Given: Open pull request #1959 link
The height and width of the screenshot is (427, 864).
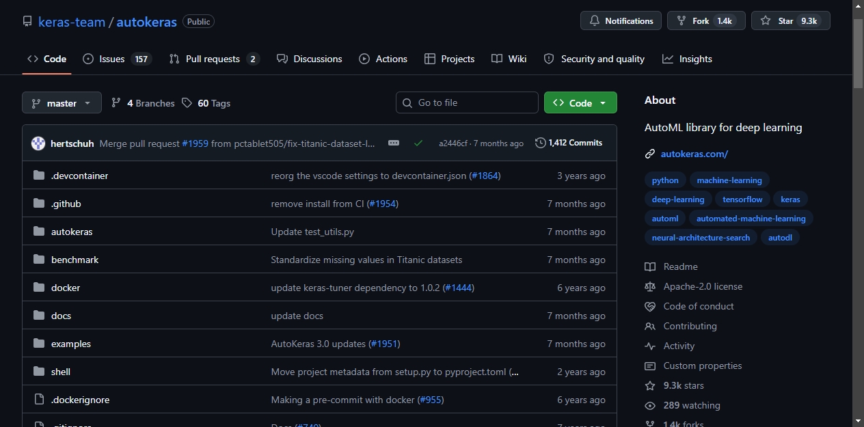Looking at the screenshot, I should [x=195, y=143].
